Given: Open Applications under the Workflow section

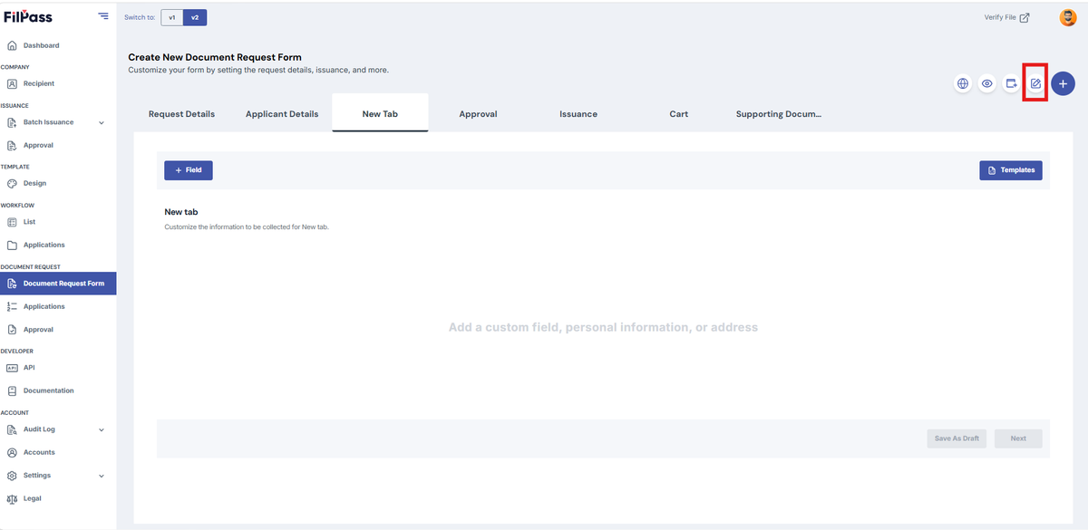Looking at the screenshot, I should pyautogui.click(x=58, y=245).
